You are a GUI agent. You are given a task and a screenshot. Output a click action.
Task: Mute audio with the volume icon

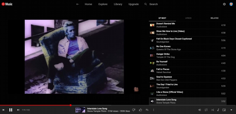click(199, 110)
